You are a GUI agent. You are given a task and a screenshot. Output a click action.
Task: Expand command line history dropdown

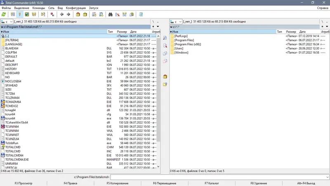coord(327,177)
